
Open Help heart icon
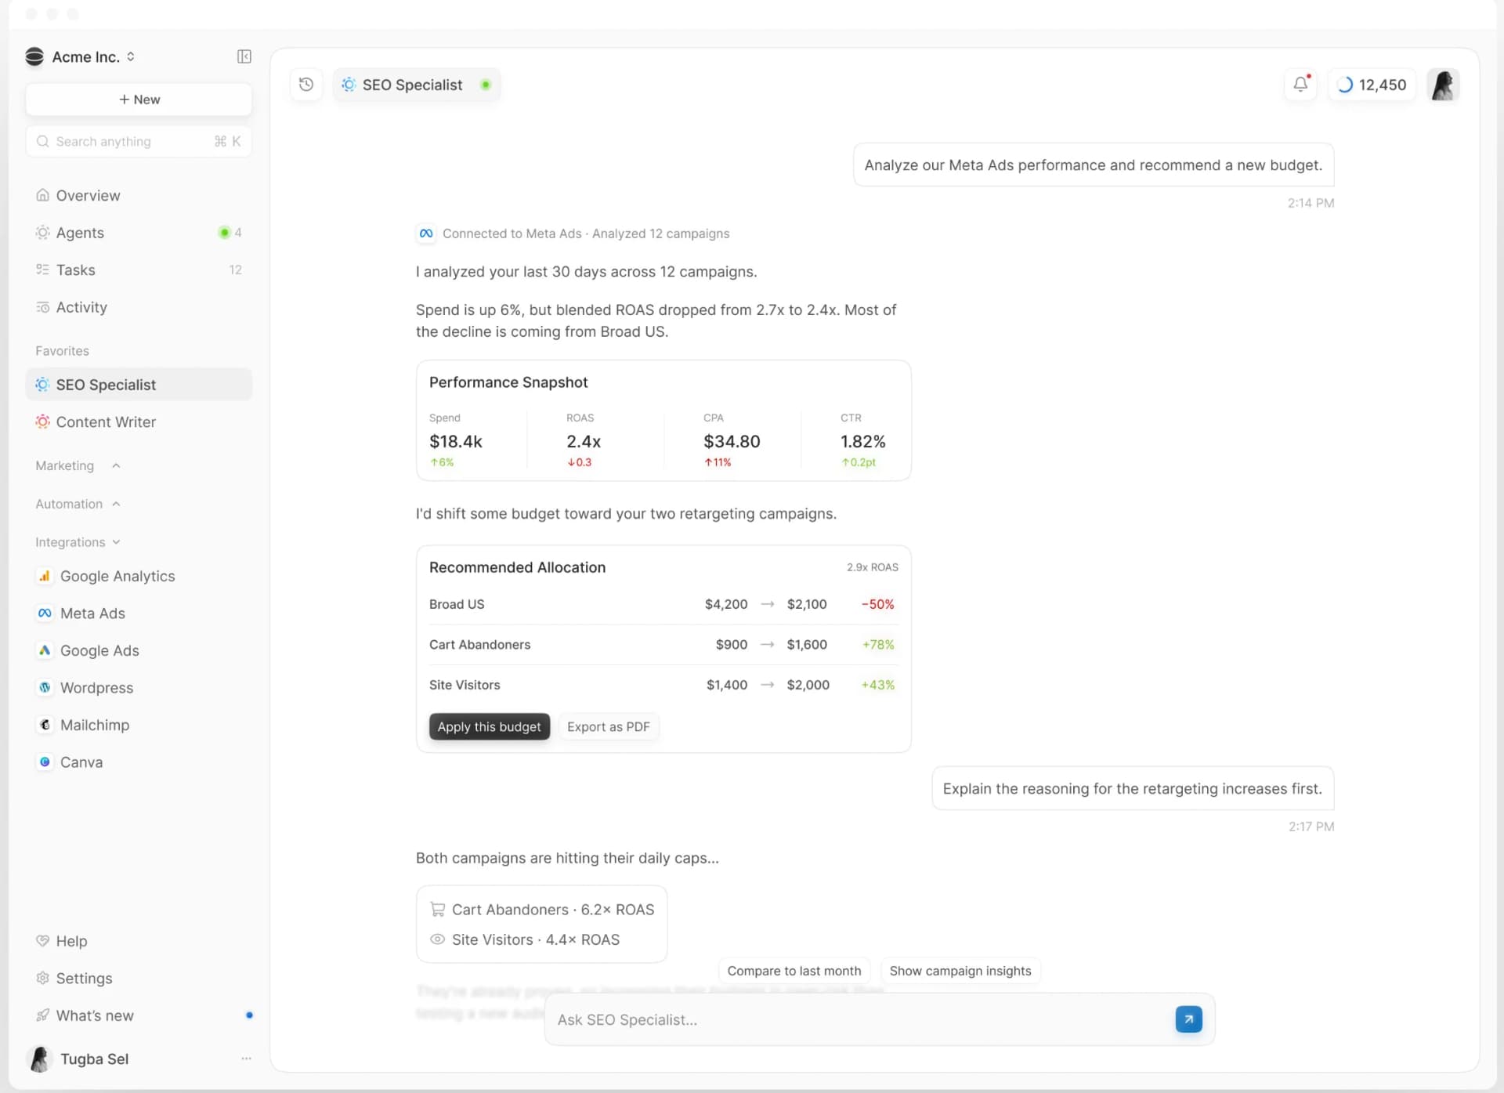click(x=42, y=941)
